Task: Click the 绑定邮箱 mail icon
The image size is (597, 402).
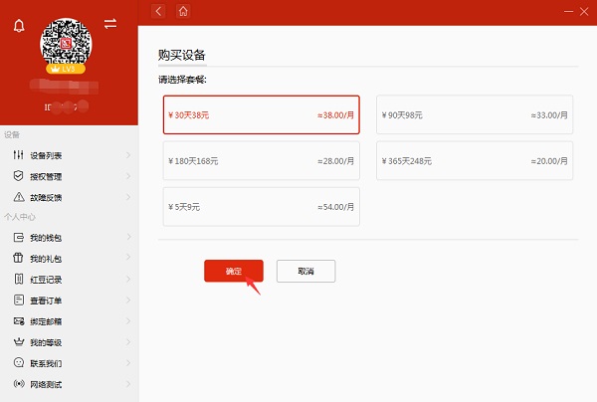Action: click(19, 321)
